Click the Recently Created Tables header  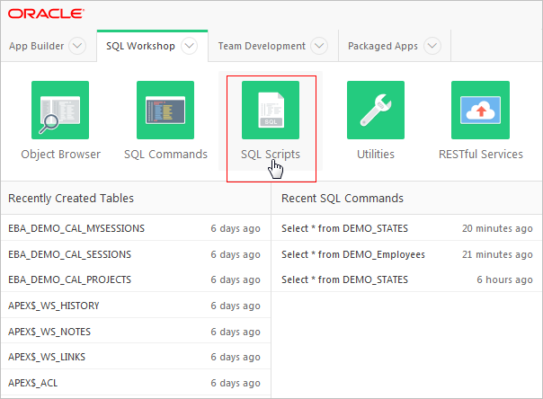(x=70, y=198)
